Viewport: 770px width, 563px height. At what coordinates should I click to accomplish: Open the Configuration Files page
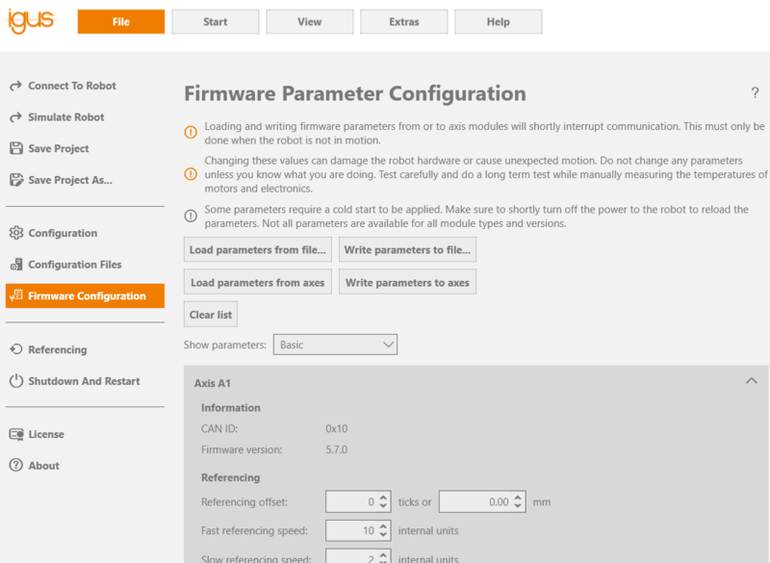coord(85,264)
